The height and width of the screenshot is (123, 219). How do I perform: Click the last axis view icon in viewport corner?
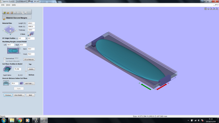[x=217, y=9]
